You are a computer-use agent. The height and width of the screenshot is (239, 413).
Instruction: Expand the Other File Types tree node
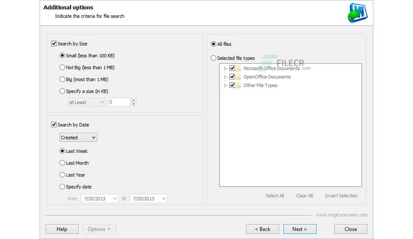point(225,85)
